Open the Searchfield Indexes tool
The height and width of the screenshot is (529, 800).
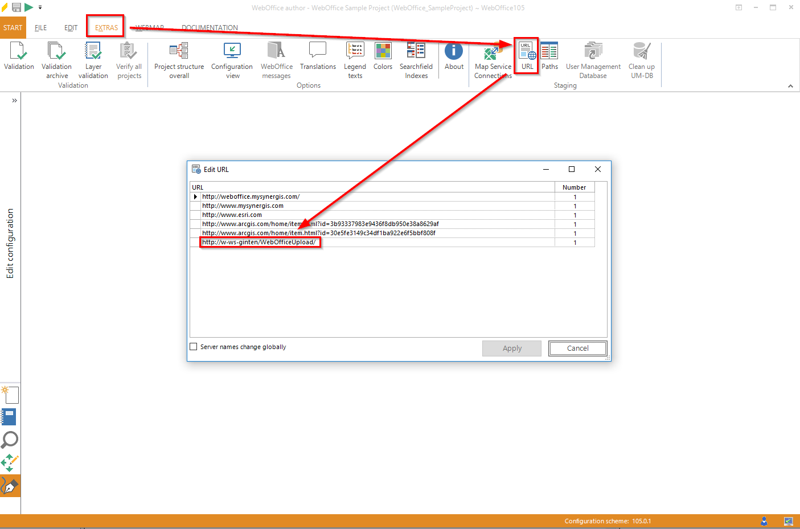click(x=416, y=57)
